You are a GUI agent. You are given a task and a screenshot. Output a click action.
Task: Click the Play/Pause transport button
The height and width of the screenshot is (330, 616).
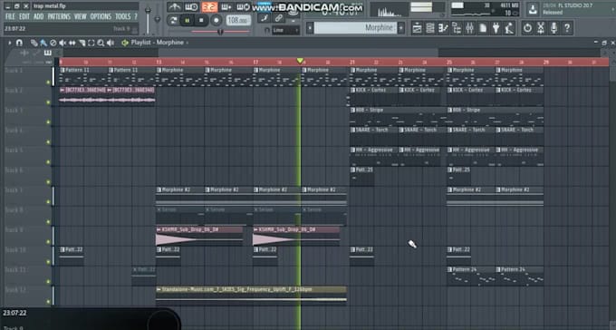point(188,20)
